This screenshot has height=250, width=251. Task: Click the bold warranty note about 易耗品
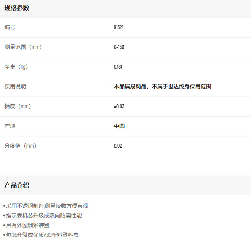click(162, 86)
